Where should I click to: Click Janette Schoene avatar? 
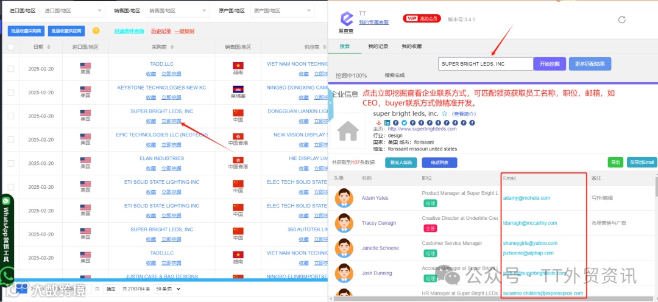(x=344, y=248)
